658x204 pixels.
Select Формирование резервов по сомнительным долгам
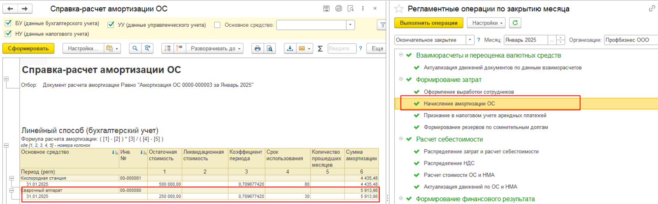(x=486, y=127)
